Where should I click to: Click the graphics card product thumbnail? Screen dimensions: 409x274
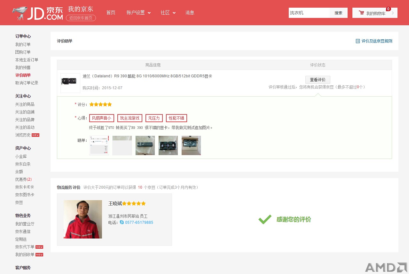[x=70, y=83]
